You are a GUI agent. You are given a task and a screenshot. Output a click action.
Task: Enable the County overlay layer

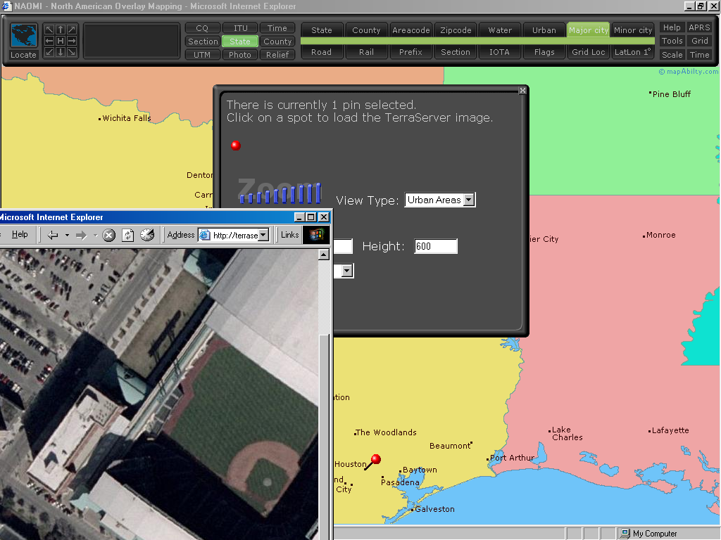[366, 30]
